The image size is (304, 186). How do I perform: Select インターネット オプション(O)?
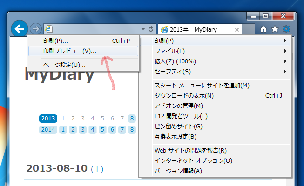(x=193, y=161)
